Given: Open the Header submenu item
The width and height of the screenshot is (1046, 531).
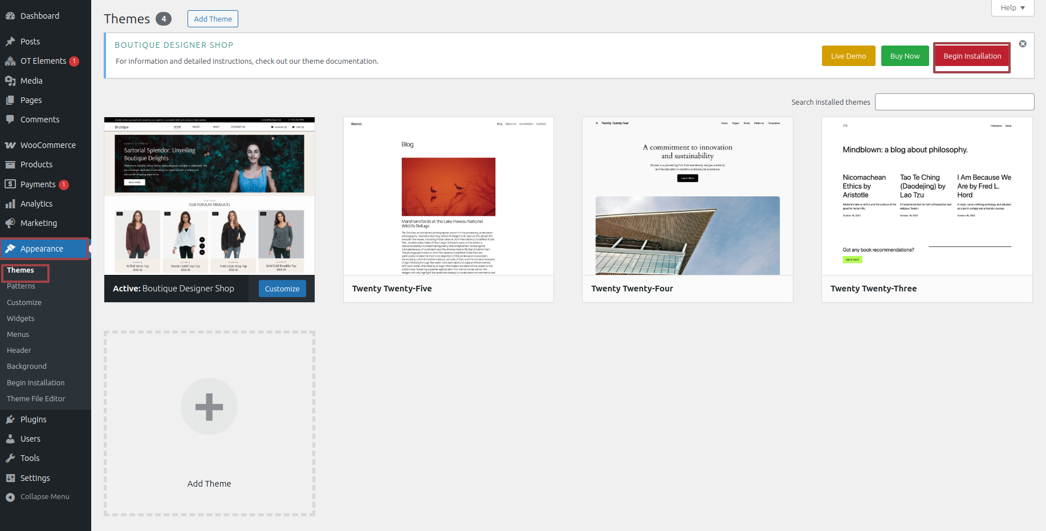Looking at the screenshot, I should 19,351.
